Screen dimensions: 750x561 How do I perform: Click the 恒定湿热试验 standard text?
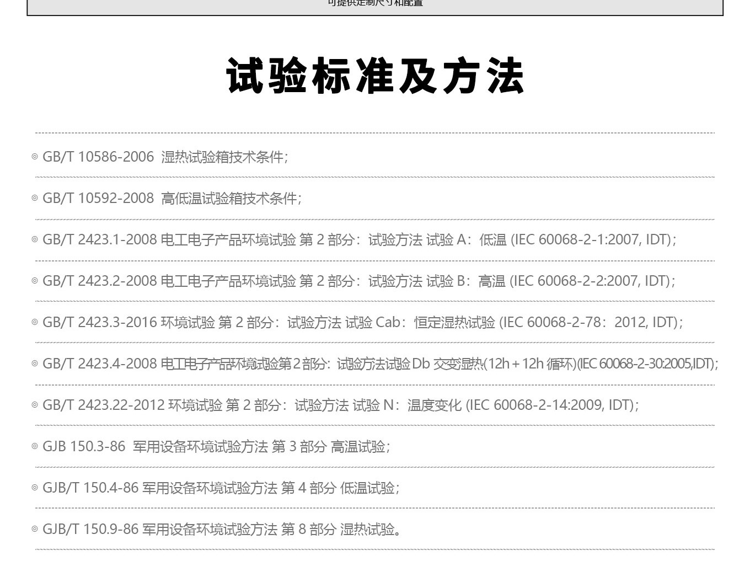click(454, 323)
